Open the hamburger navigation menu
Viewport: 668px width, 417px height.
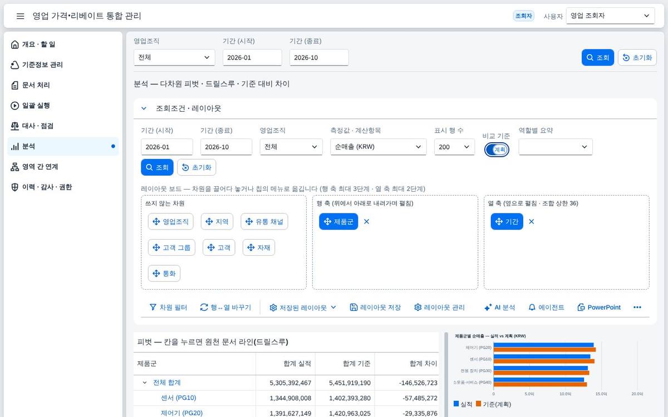tap(20, 16)
